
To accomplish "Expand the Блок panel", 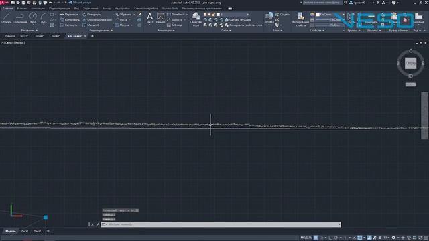I will [278, 31].
